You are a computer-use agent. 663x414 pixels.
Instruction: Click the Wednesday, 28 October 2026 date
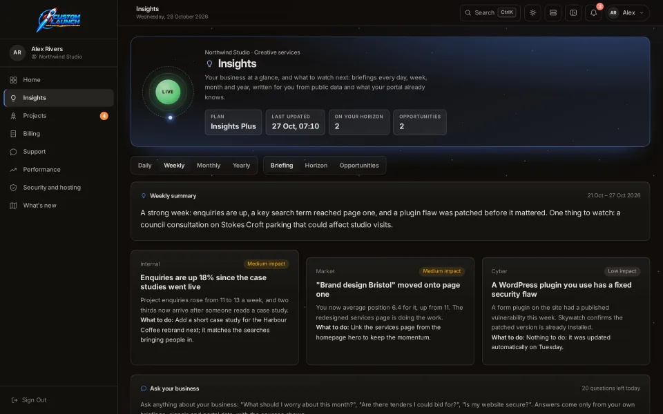(172, 17)
